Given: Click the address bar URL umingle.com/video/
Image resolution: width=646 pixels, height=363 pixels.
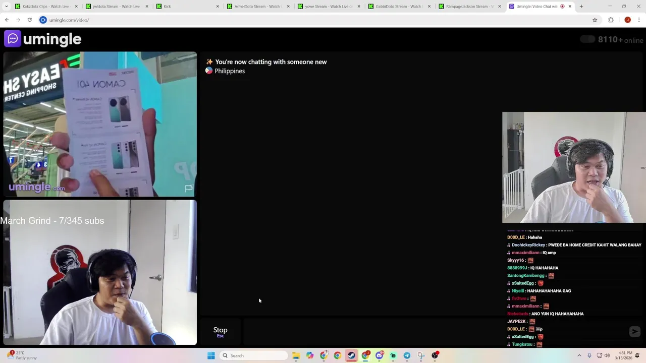Looking at the screenshot, I should pyautogui.click(x=69, y=20).
